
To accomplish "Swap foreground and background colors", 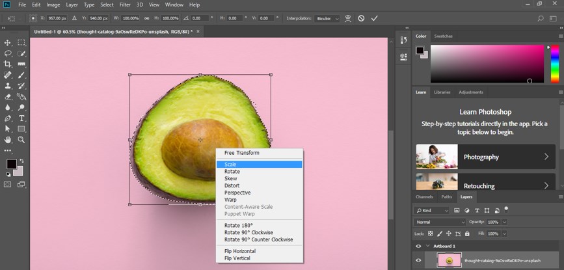I will [x=21, y=161].
